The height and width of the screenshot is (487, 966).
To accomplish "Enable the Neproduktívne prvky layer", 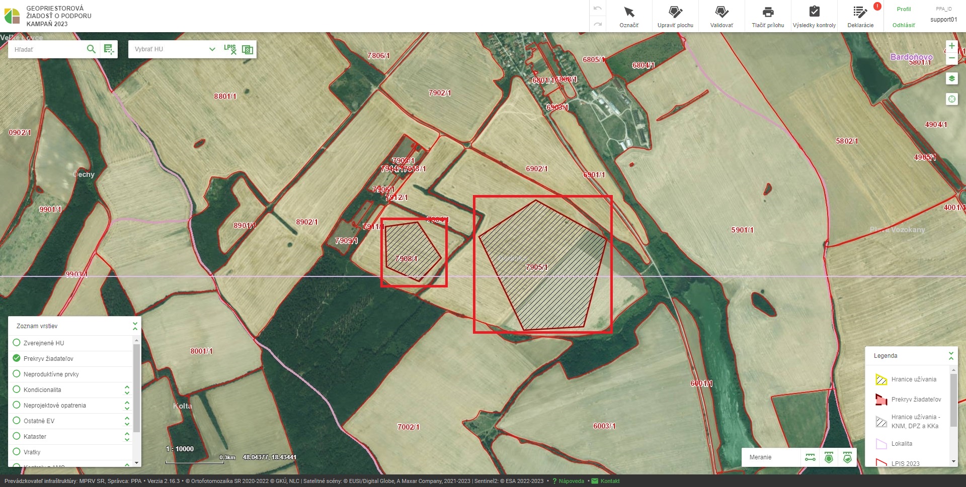I will (x=17, y=374).
